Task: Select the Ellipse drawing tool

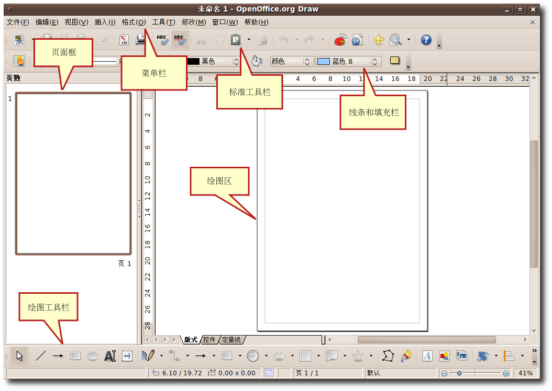Action: (x=92, y=355)
